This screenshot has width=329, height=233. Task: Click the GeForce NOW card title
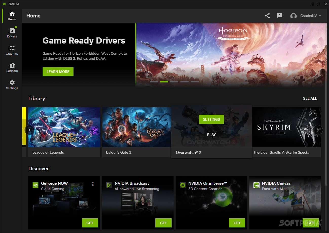coord(54,183)
